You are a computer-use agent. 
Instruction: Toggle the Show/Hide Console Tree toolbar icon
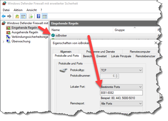tap(23, 16)
